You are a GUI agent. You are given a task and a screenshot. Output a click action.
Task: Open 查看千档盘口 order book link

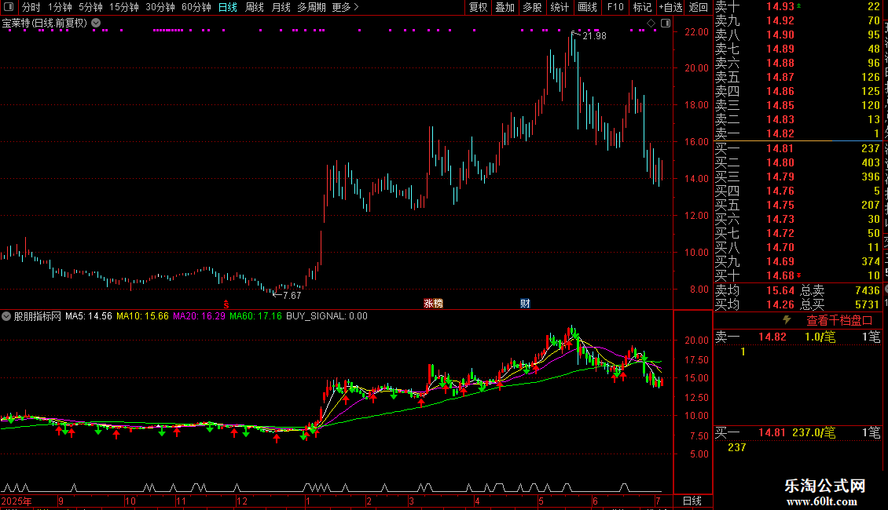(839, 321)
